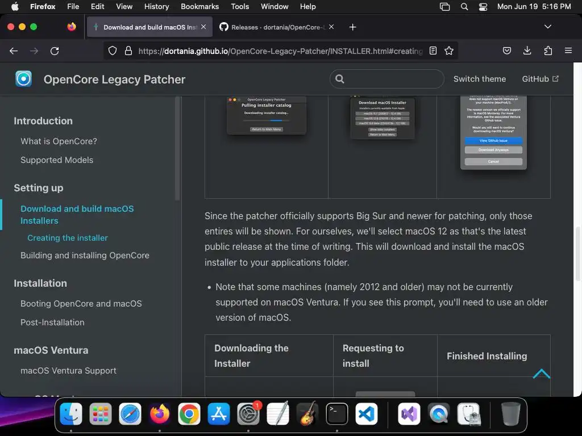Image resolution: width=582 pixels, height=436 pixels.
Task: Open the Tools menu
Action: [x=240, y=6]
